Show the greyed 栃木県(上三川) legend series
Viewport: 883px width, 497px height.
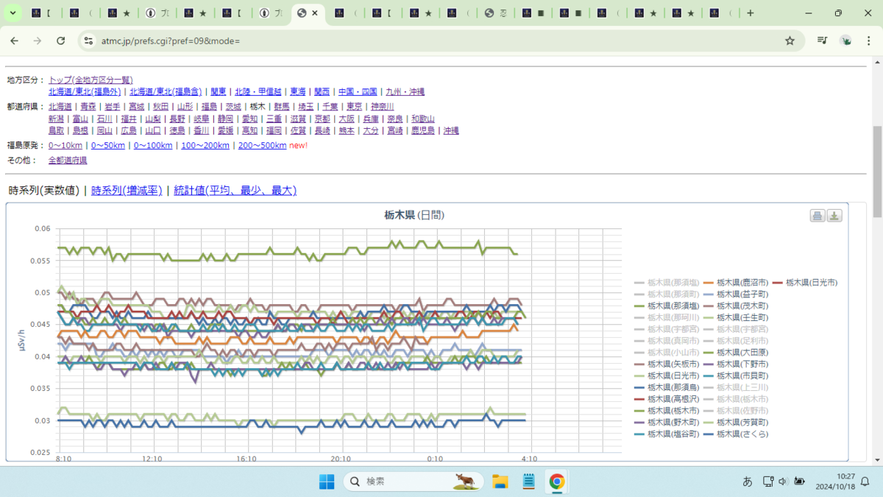point(737,387)
